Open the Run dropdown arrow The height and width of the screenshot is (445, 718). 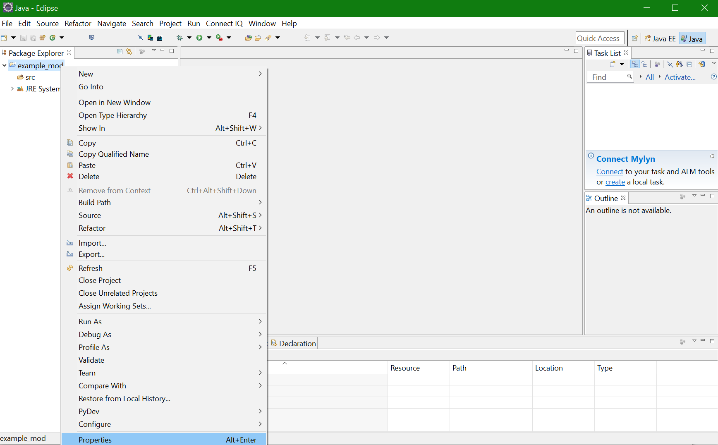click(x=209, y=38)
